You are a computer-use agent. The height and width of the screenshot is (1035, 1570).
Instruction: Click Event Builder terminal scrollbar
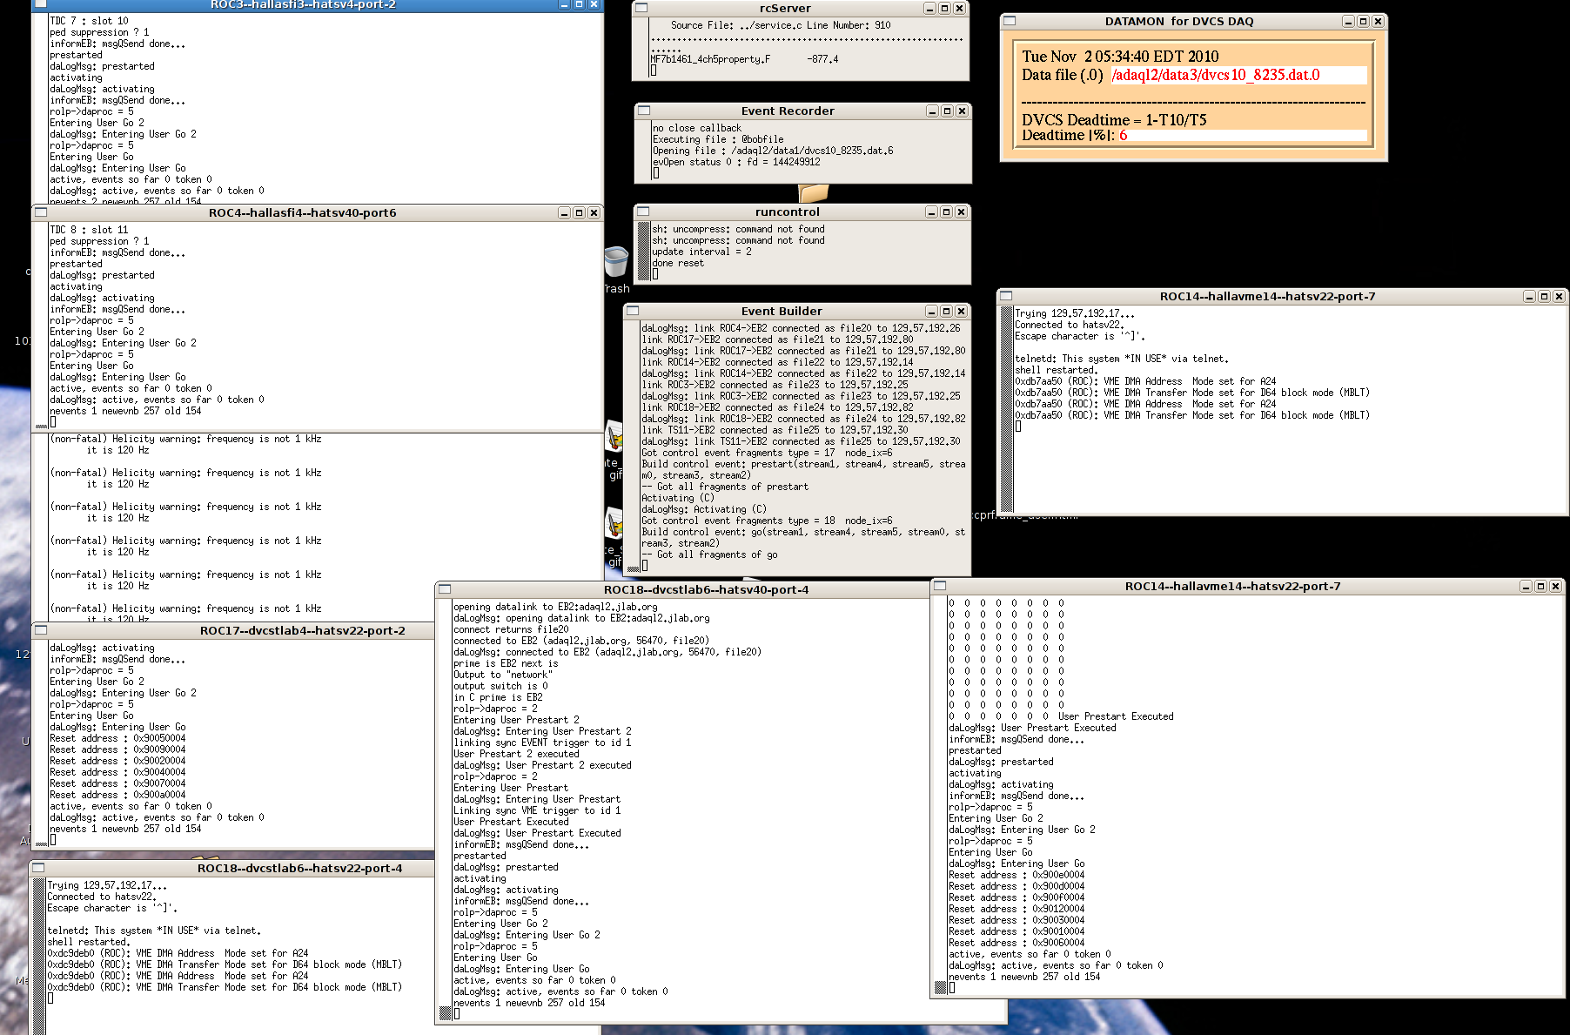(633, 447)
